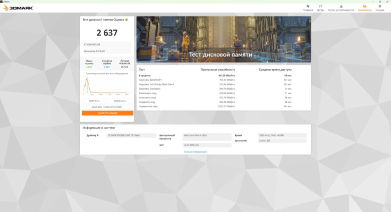Click the 3DMark logo
The image size is (391, 212).
tap(18, 7)
